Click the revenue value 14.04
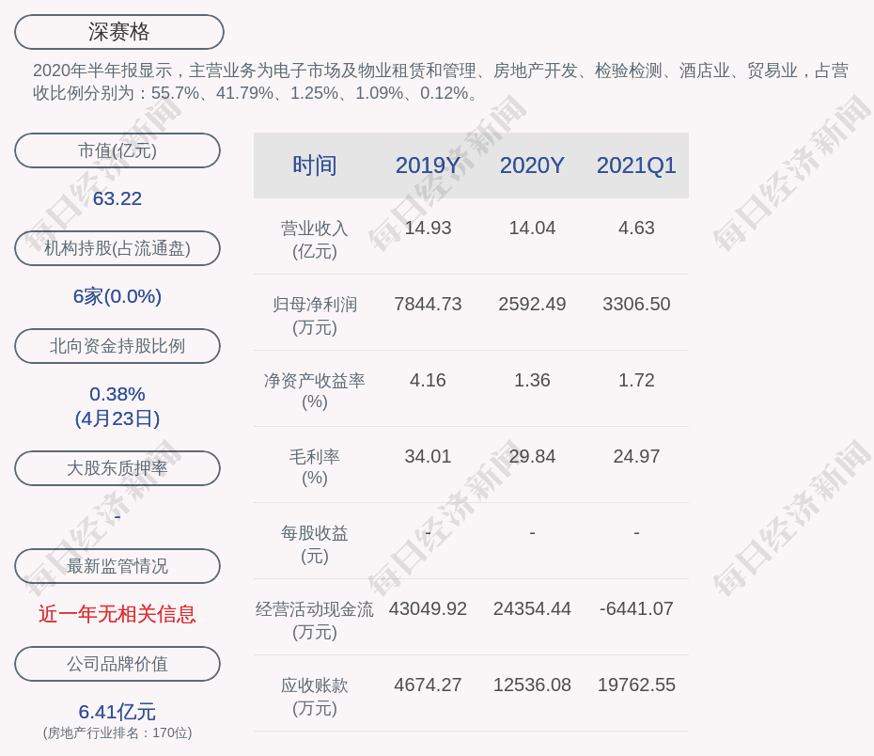Screen dimensions: 874x756 pyautogui.click(x=532, y=228)
